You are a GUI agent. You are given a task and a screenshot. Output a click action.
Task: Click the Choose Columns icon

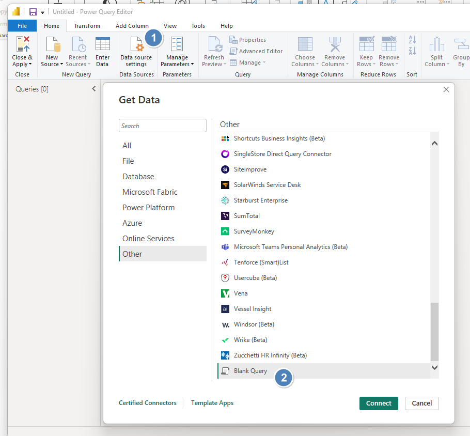[305, 44]
